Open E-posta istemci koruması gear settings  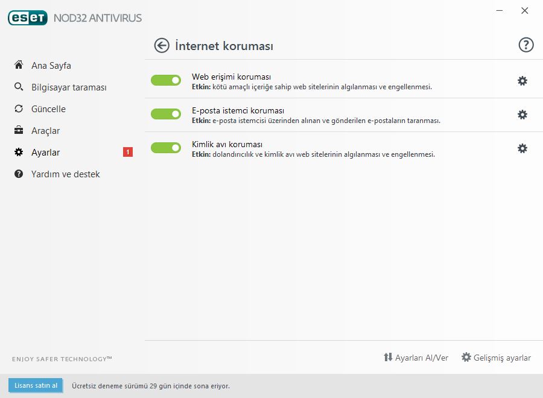tap(522, 115)
